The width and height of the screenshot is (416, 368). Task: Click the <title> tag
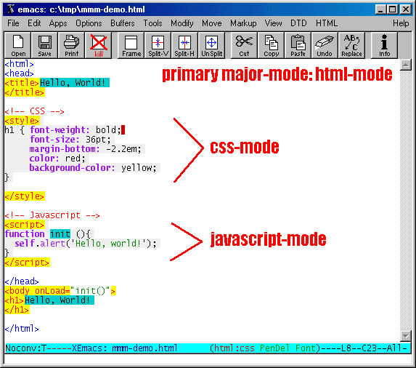point(22,83)
